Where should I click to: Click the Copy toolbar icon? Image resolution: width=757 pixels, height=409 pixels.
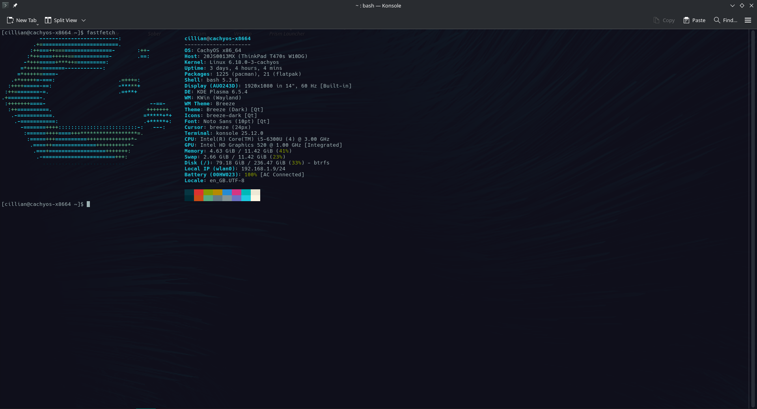click(x=664, y=20)
